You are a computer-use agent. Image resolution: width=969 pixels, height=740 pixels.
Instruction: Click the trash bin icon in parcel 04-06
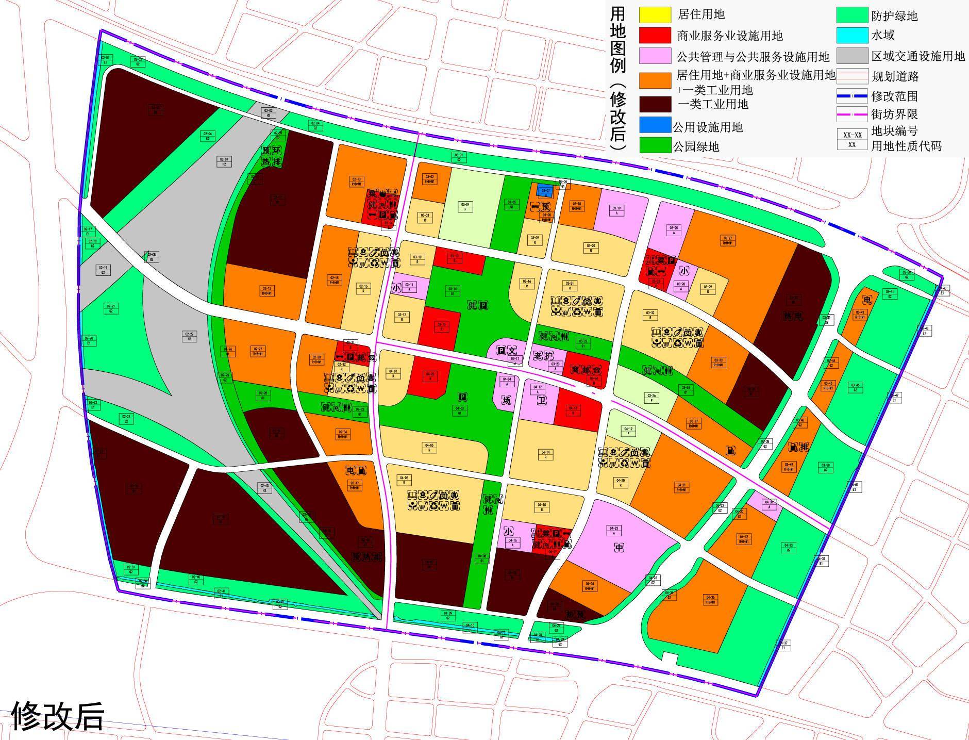[x=455, y=506]
